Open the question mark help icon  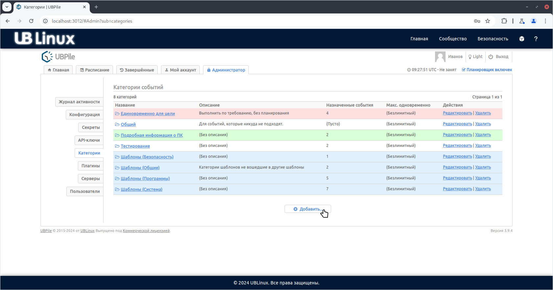[536, 39]
